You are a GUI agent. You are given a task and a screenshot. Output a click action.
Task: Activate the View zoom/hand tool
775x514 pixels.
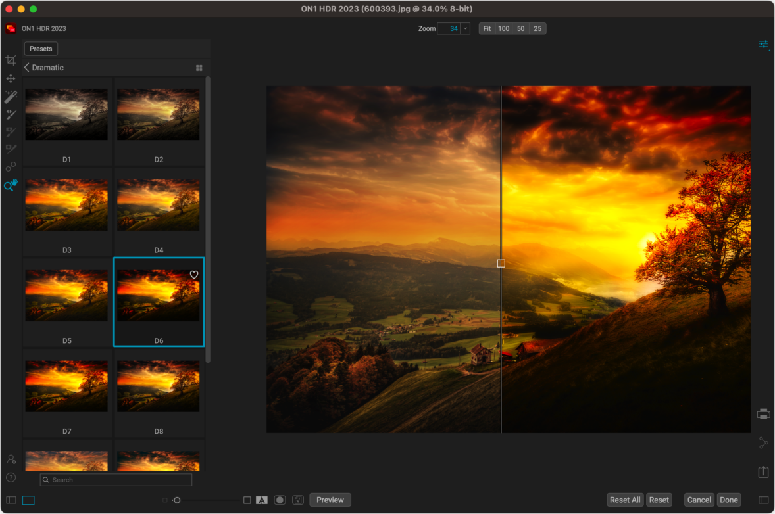pos(11,186)
